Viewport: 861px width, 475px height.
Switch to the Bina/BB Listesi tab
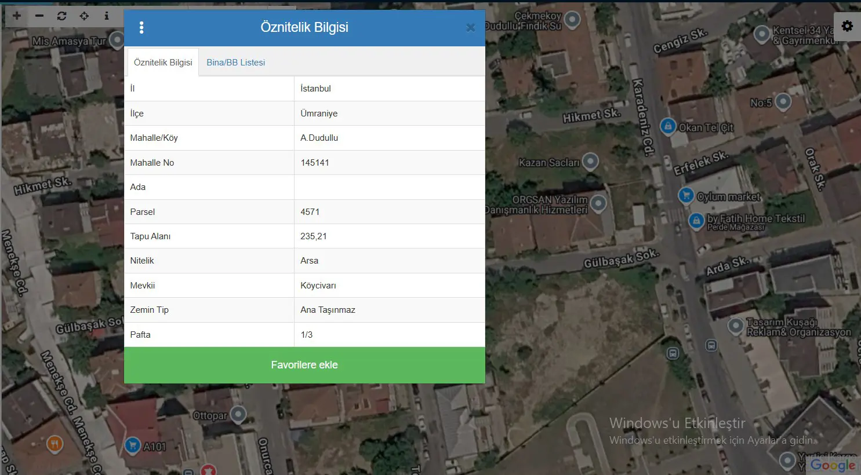(236, 63)
